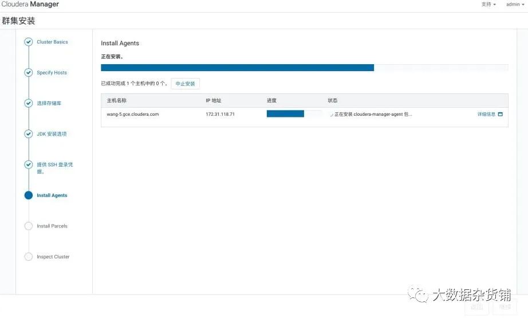Open the details popup window icon
The height and width of the screenshot is (318, 528).
(500, 114)
